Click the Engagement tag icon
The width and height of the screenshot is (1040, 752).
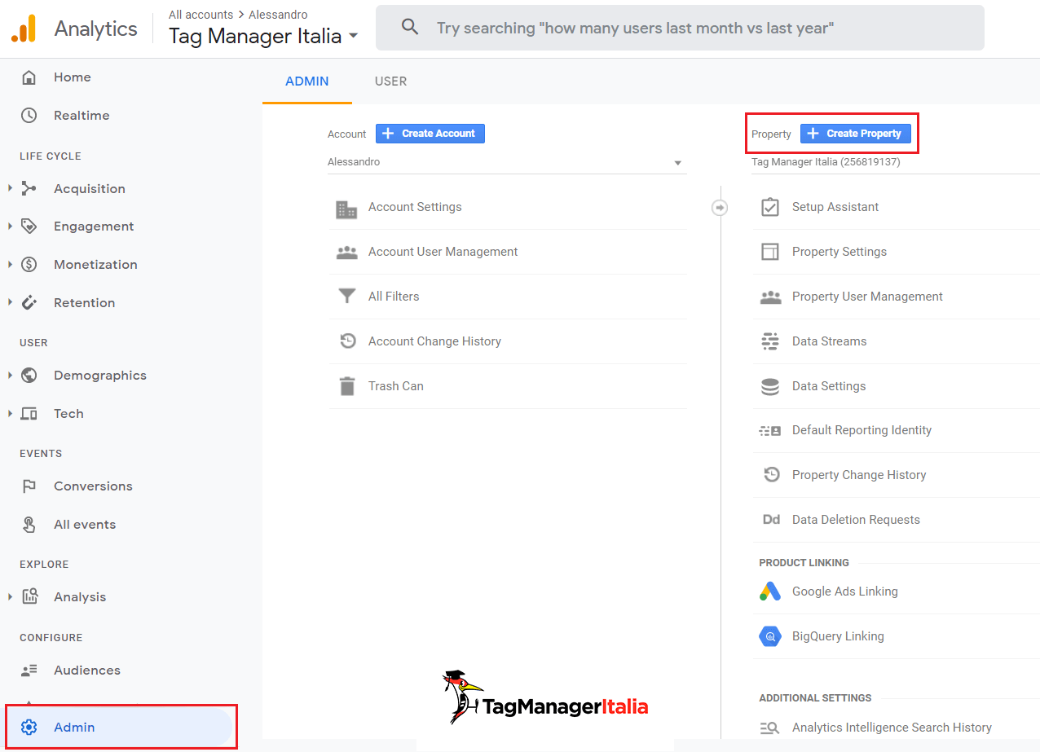(29, 226)
